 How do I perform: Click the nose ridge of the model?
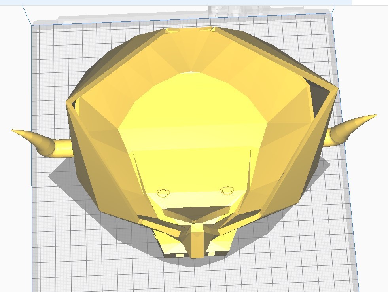[x=197, y=241]
